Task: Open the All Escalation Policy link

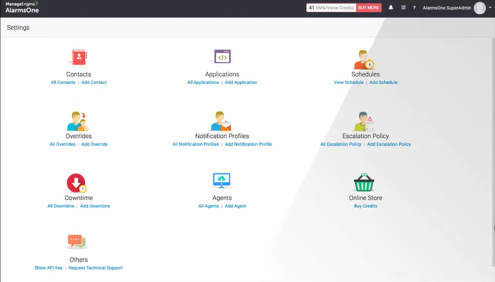Action: tap(340, 144)
